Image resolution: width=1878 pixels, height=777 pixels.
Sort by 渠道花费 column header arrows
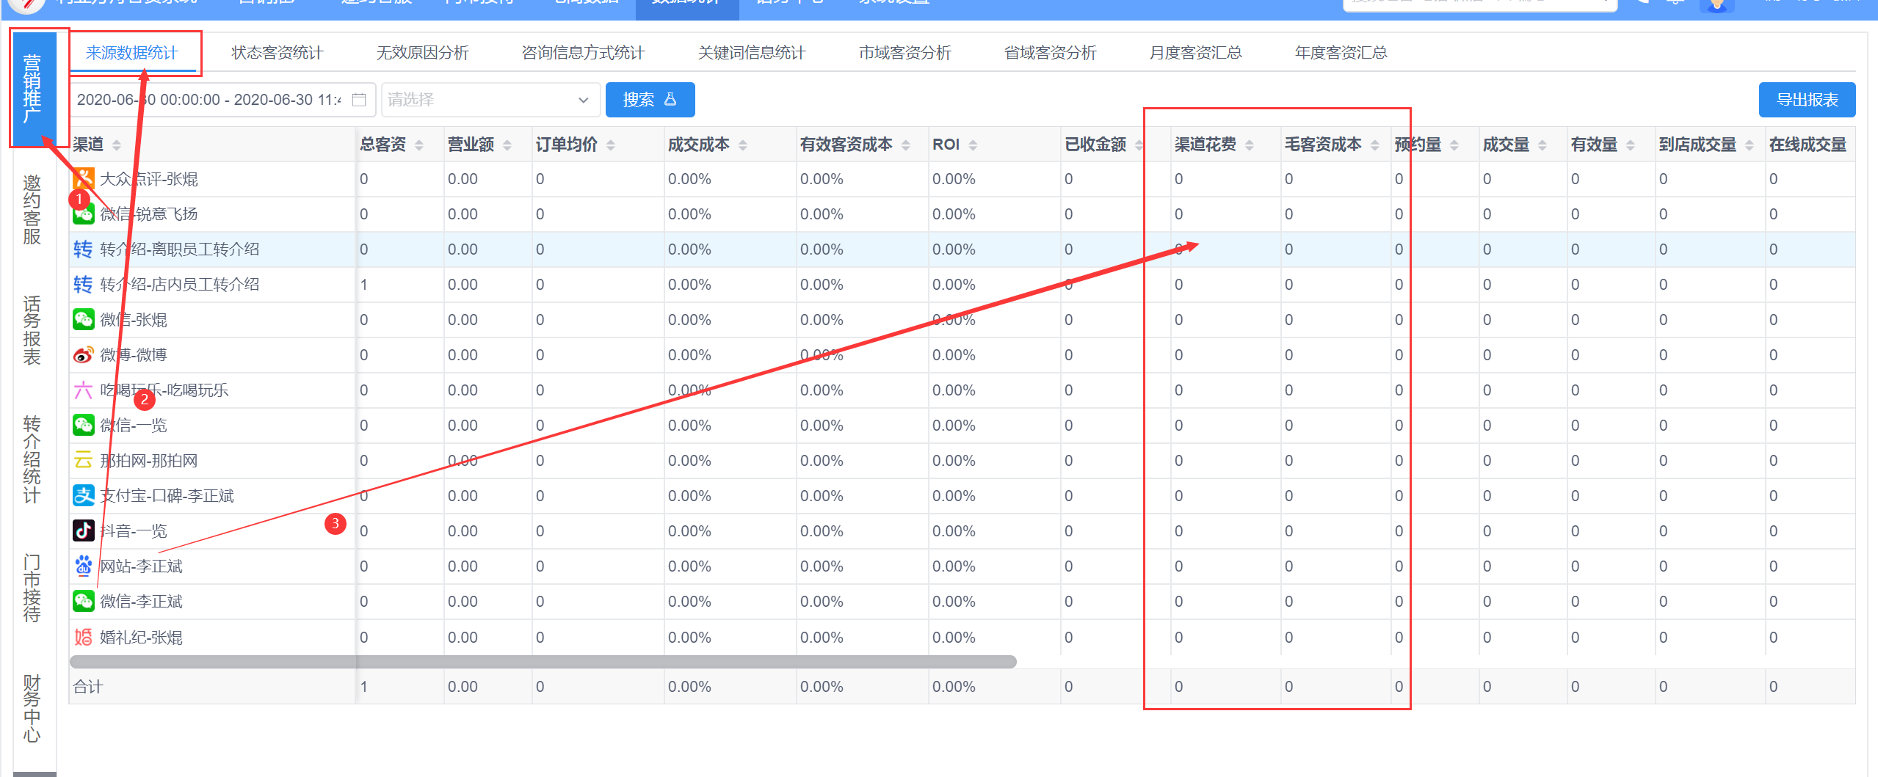coord(1250,145)
